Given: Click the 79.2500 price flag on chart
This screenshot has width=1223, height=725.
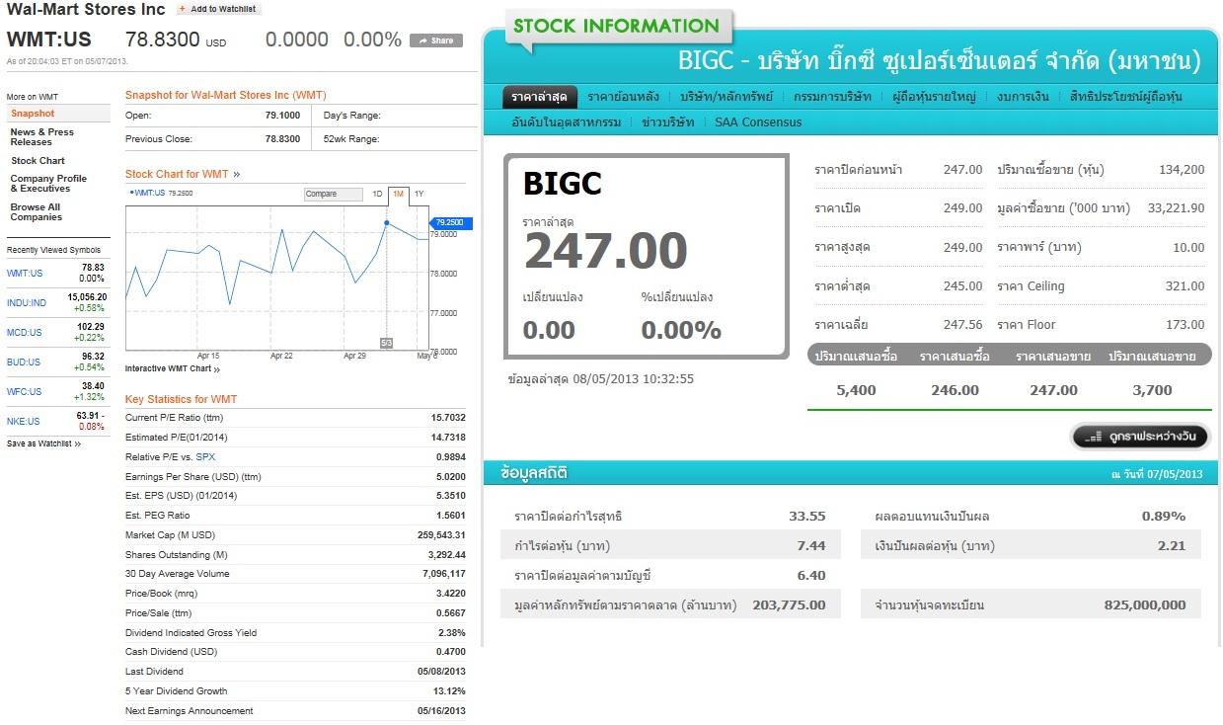Looking at the screenshot, I should [450, 223].
